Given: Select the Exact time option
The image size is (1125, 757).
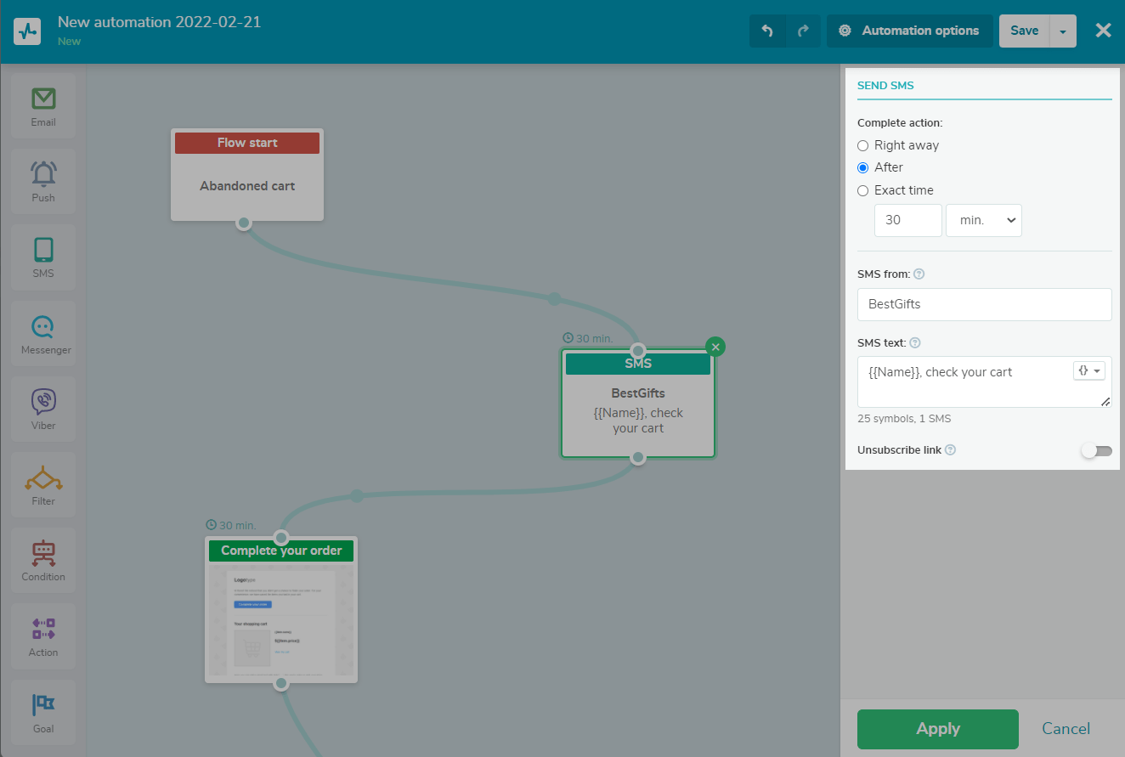Looking at the screenshot, I should [896, 190].
